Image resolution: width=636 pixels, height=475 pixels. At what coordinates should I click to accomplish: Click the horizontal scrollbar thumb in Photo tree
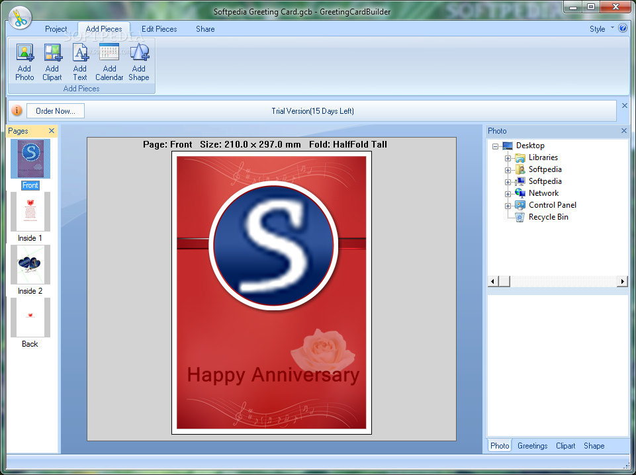504,281
